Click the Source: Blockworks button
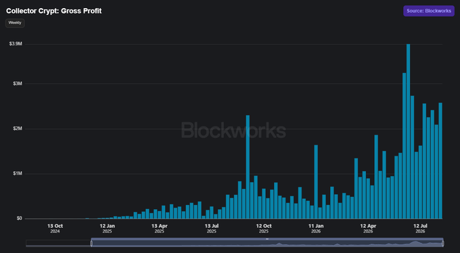The image size is (460, 253). pos(429,11)
